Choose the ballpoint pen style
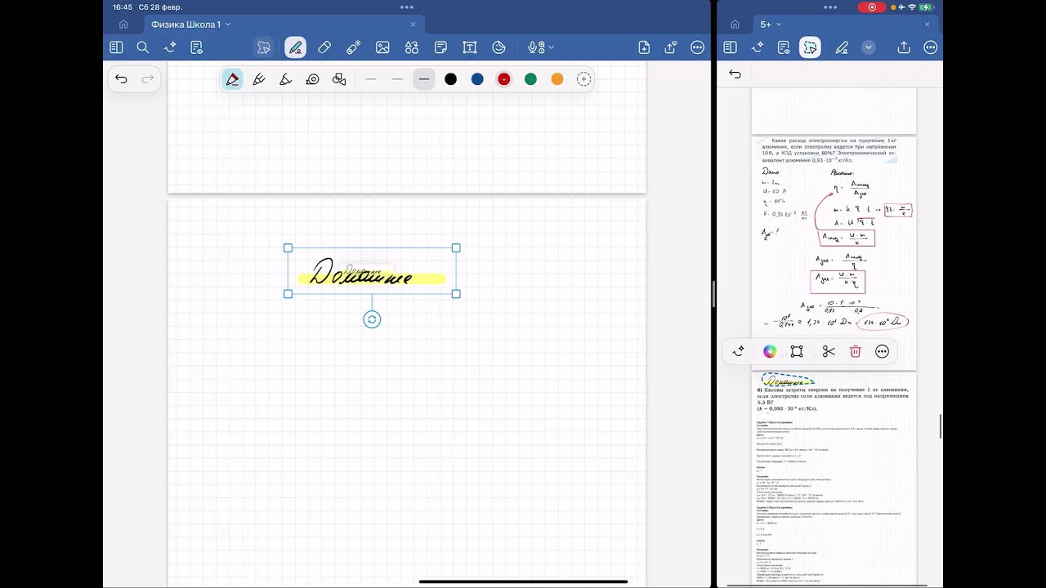Viewport: 1046px width, 588px height. pyautogui.click(x=232, y=79)
